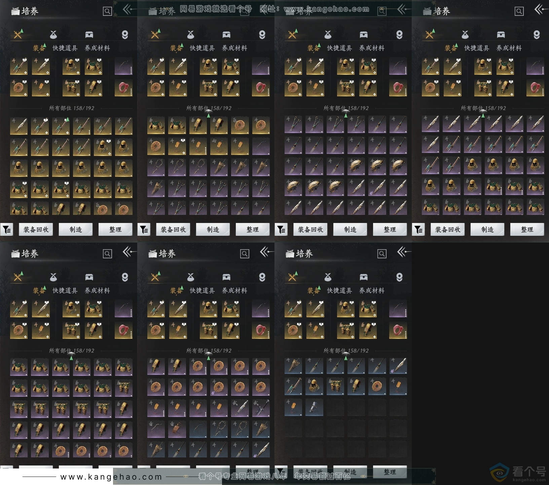The width and height of the screenshot is (549, 485).
Task: Open the filter icon in the third top panel
Action: pos(281,230)
